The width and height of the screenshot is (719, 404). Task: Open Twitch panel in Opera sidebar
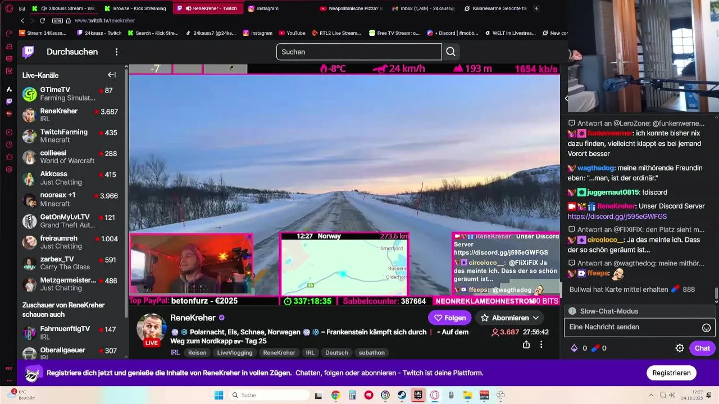[x=9, y=102]
